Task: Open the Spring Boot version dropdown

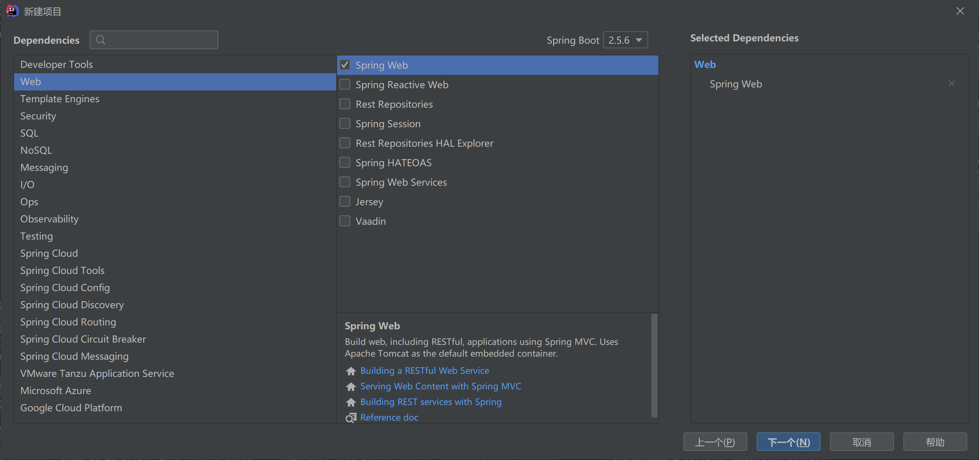Action: click(x=624, y=39)
